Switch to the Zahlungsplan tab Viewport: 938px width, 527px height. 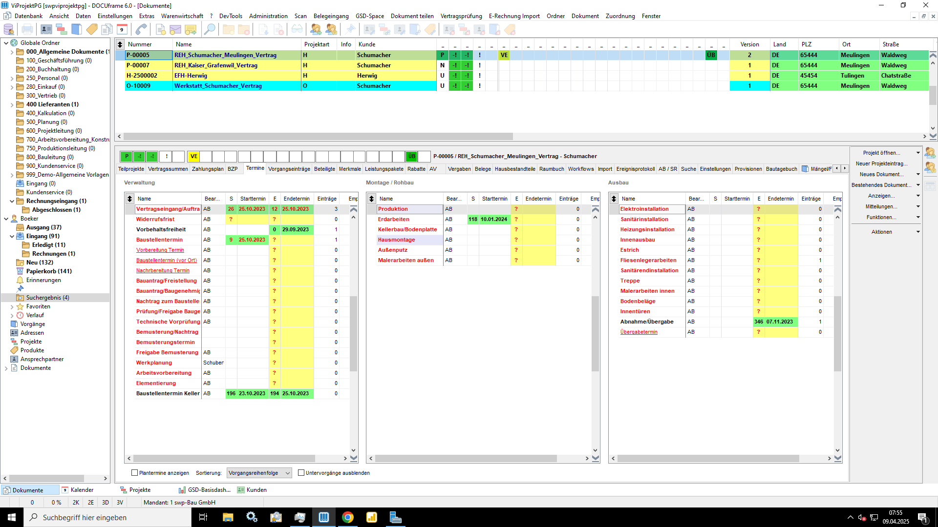[x=207, y=169]
